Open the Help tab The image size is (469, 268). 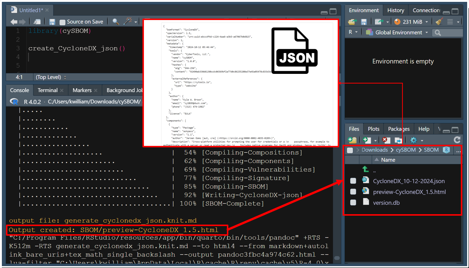424,129
